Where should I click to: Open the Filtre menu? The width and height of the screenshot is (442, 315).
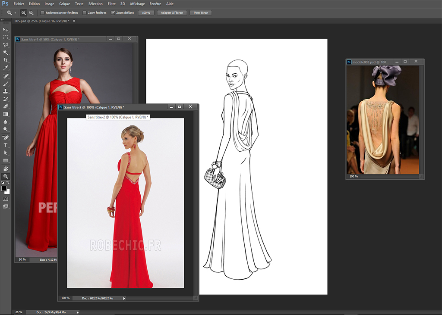(111, 3)
